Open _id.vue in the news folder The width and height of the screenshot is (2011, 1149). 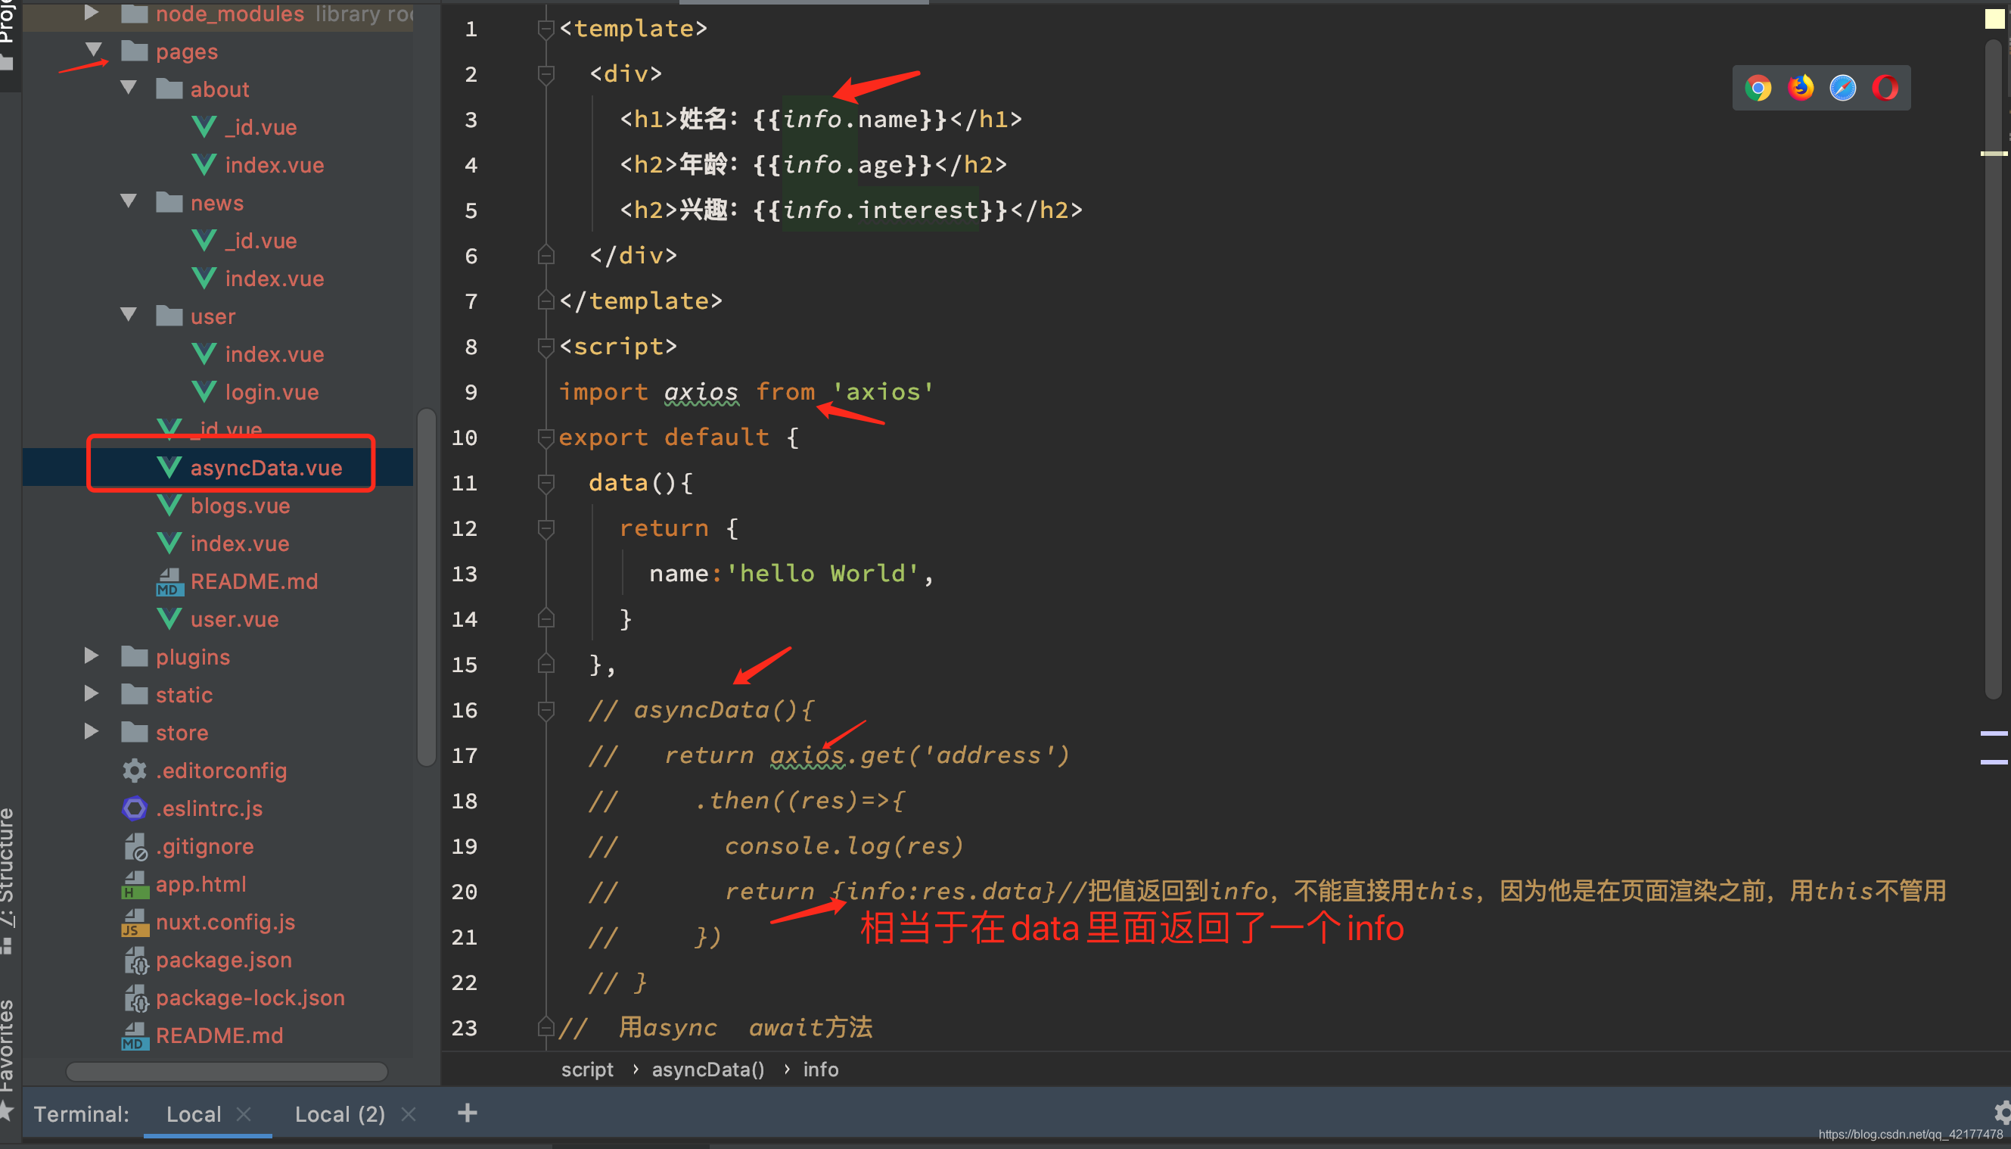point(260,240)
